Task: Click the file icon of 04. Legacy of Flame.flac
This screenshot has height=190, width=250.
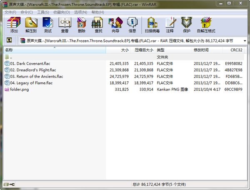Action: click(x=7, y=83)
